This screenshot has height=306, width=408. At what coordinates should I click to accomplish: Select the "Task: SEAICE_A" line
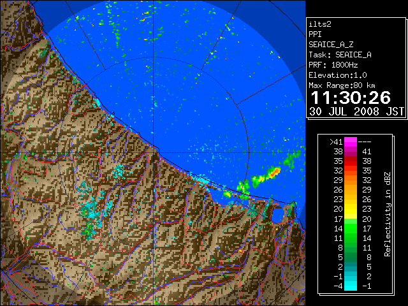340,55
